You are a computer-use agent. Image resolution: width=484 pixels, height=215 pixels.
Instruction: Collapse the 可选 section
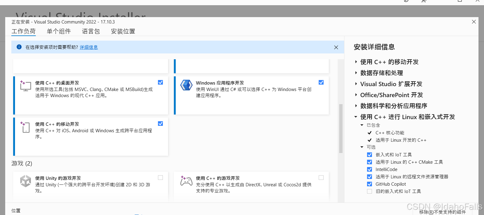(x=362, y=147)
